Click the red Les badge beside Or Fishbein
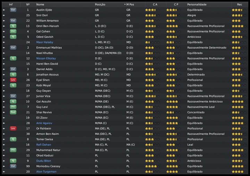The width and height of the screenshot is (250, 176). [13, 129]
